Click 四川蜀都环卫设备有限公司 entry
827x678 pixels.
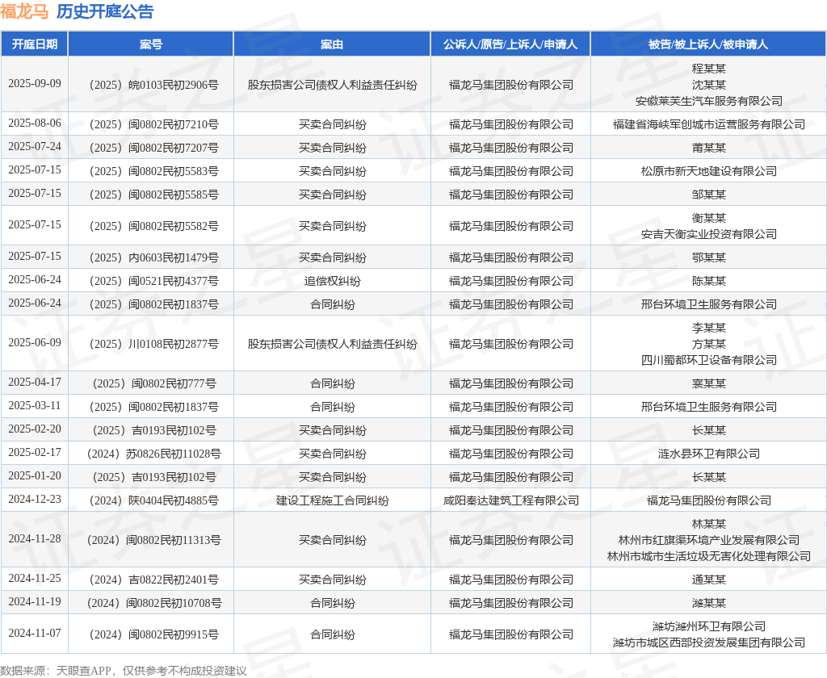click(x=709, y=360)
